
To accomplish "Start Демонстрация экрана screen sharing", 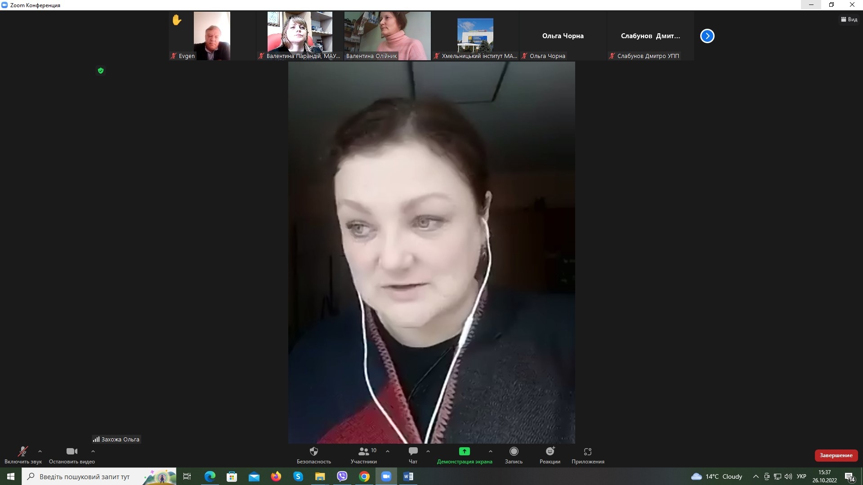I will pos(465,455).
